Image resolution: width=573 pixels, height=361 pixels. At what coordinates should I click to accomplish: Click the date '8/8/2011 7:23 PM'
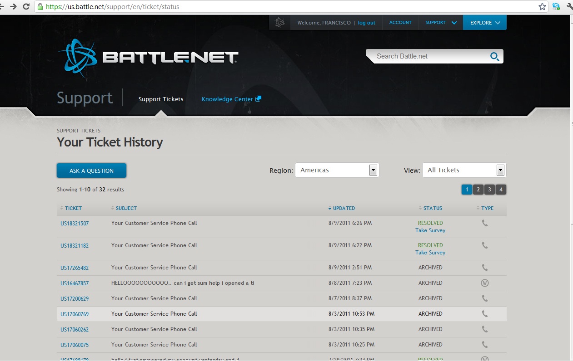350,283
